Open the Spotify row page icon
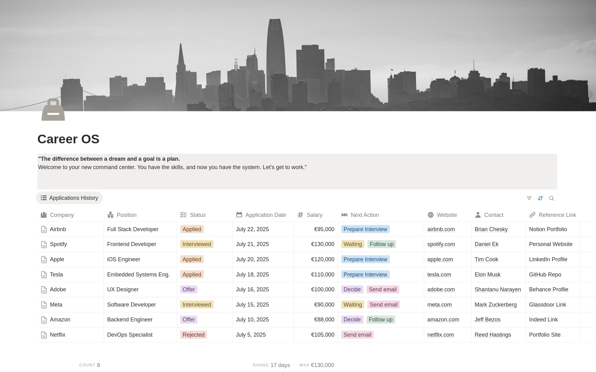The width and height of the screenshot is (596, 372). pos(44,244)
